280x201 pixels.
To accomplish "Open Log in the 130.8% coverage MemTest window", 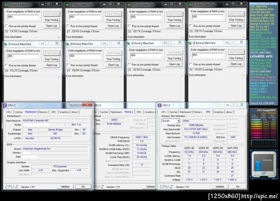I will (x=113, y=65).
